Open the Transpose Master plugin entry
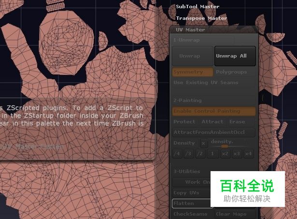This screenshot has width=297, height=219. (201, 18)
